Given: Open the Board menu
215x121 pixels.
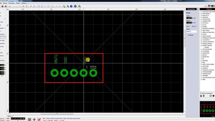Looking at the screenshot, I should point(5,3).
